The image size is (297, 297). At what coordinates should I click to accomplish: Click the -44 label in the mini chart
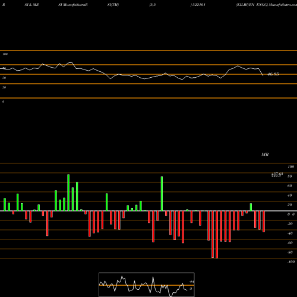(191, 282)
